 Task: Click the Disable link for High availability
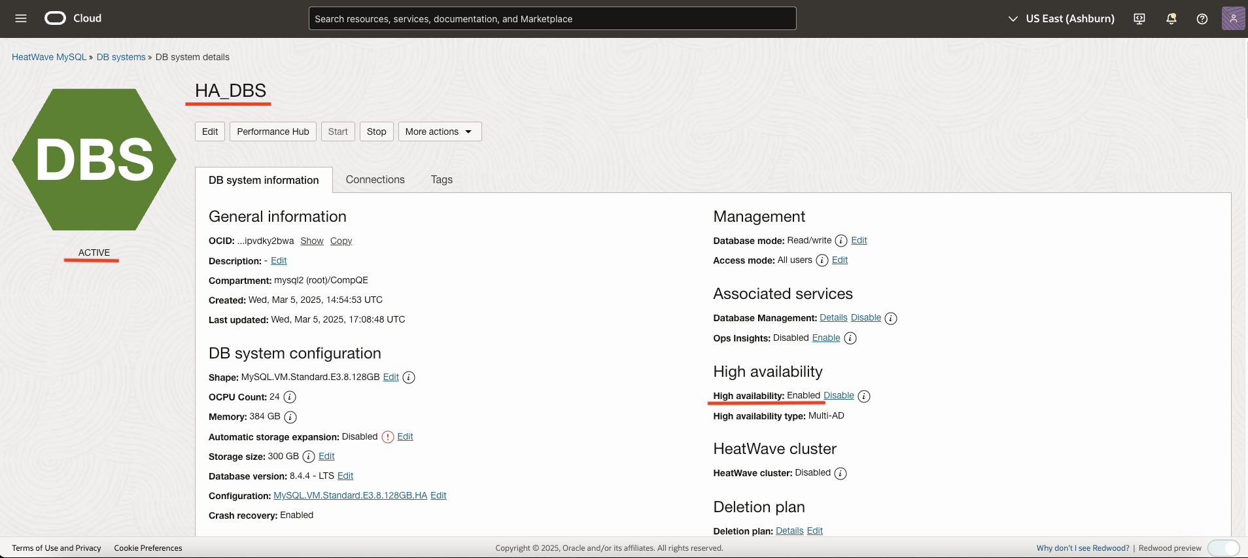[839, 396]
